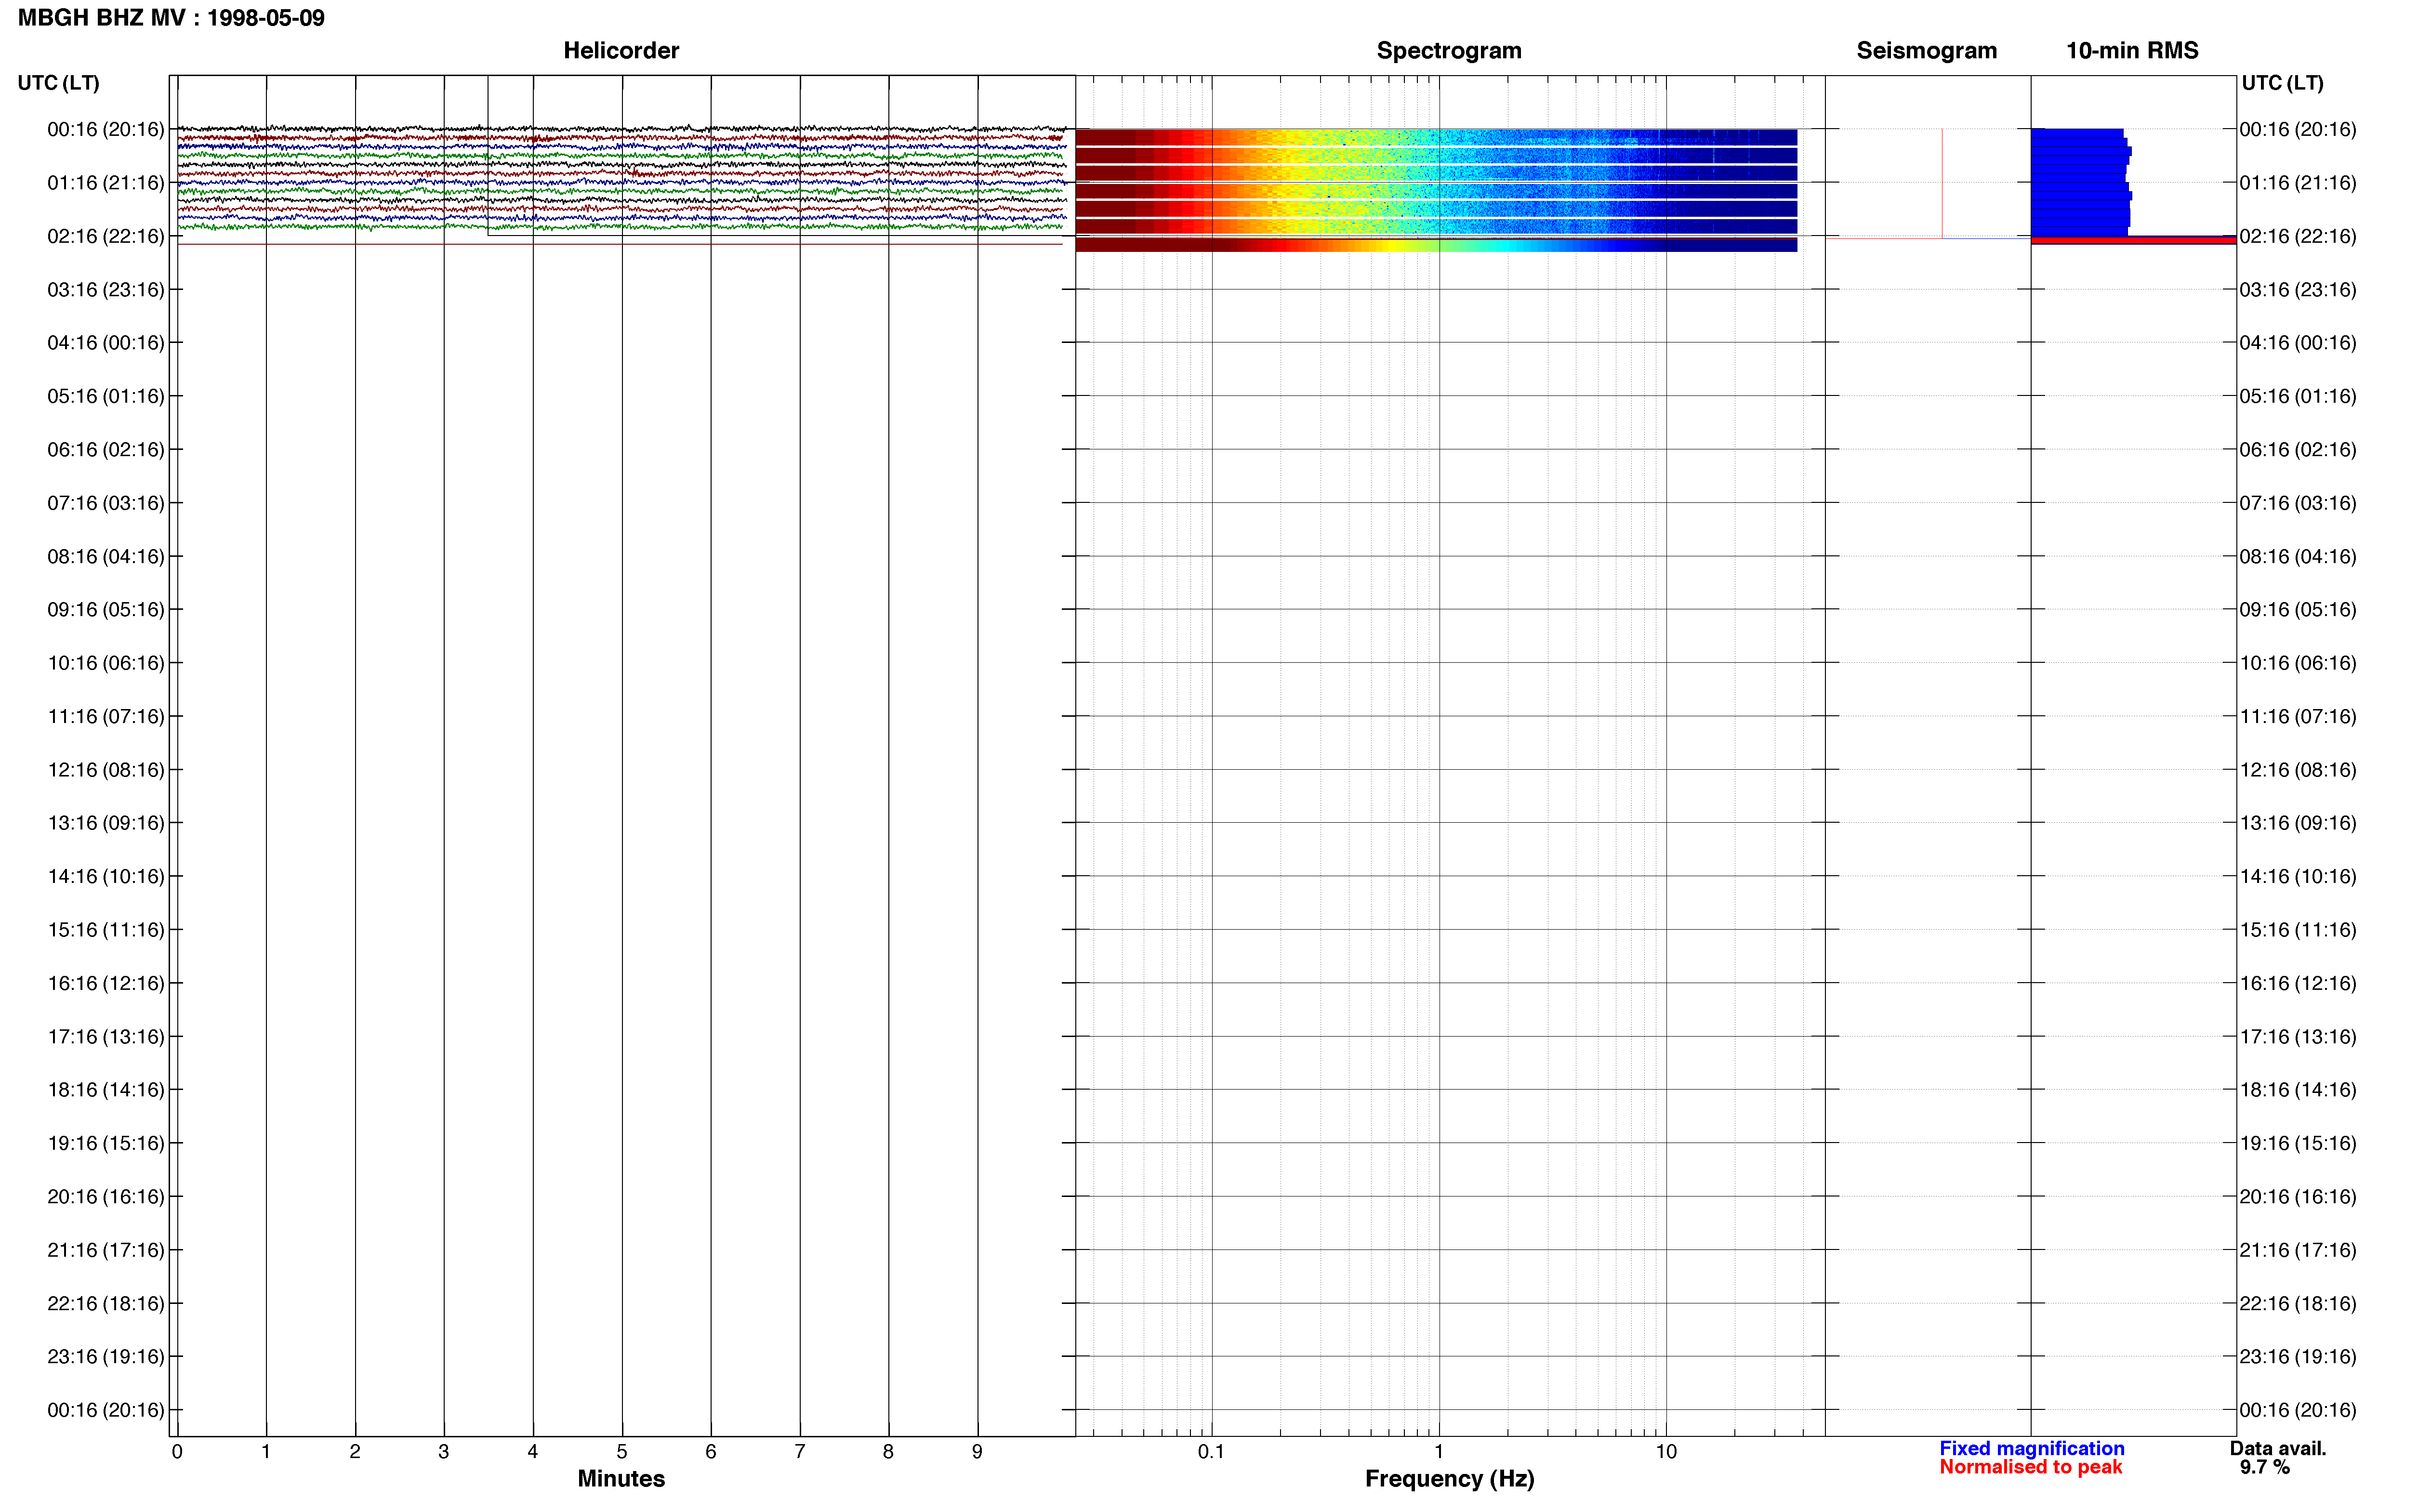
Task: Click the blue RMS bars in the 10-min RMS panel
Action: 2080,182
